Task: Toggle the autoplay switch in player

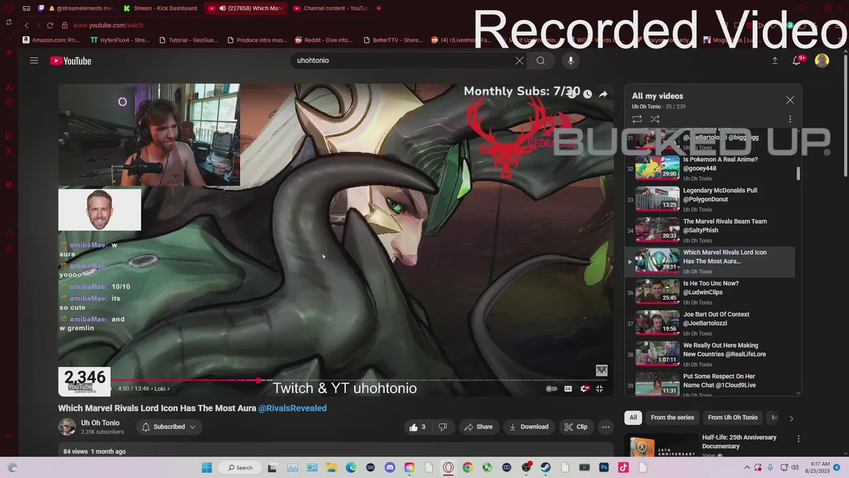Action: 551,388
